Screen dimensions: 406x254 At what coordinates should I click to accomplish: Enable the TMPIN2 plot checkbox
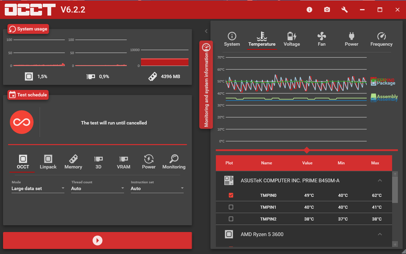(x=231, y=219)
